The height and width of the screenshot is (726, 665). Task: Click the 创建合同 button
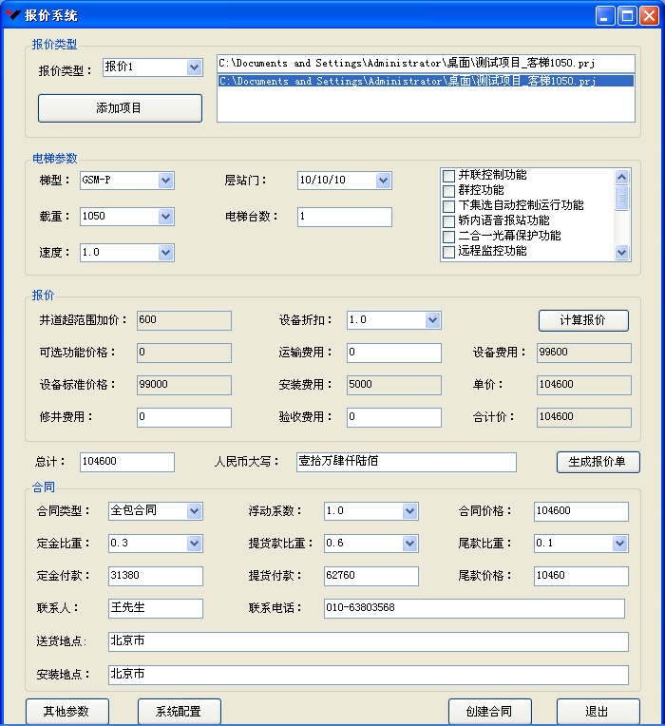pos(489,712)
